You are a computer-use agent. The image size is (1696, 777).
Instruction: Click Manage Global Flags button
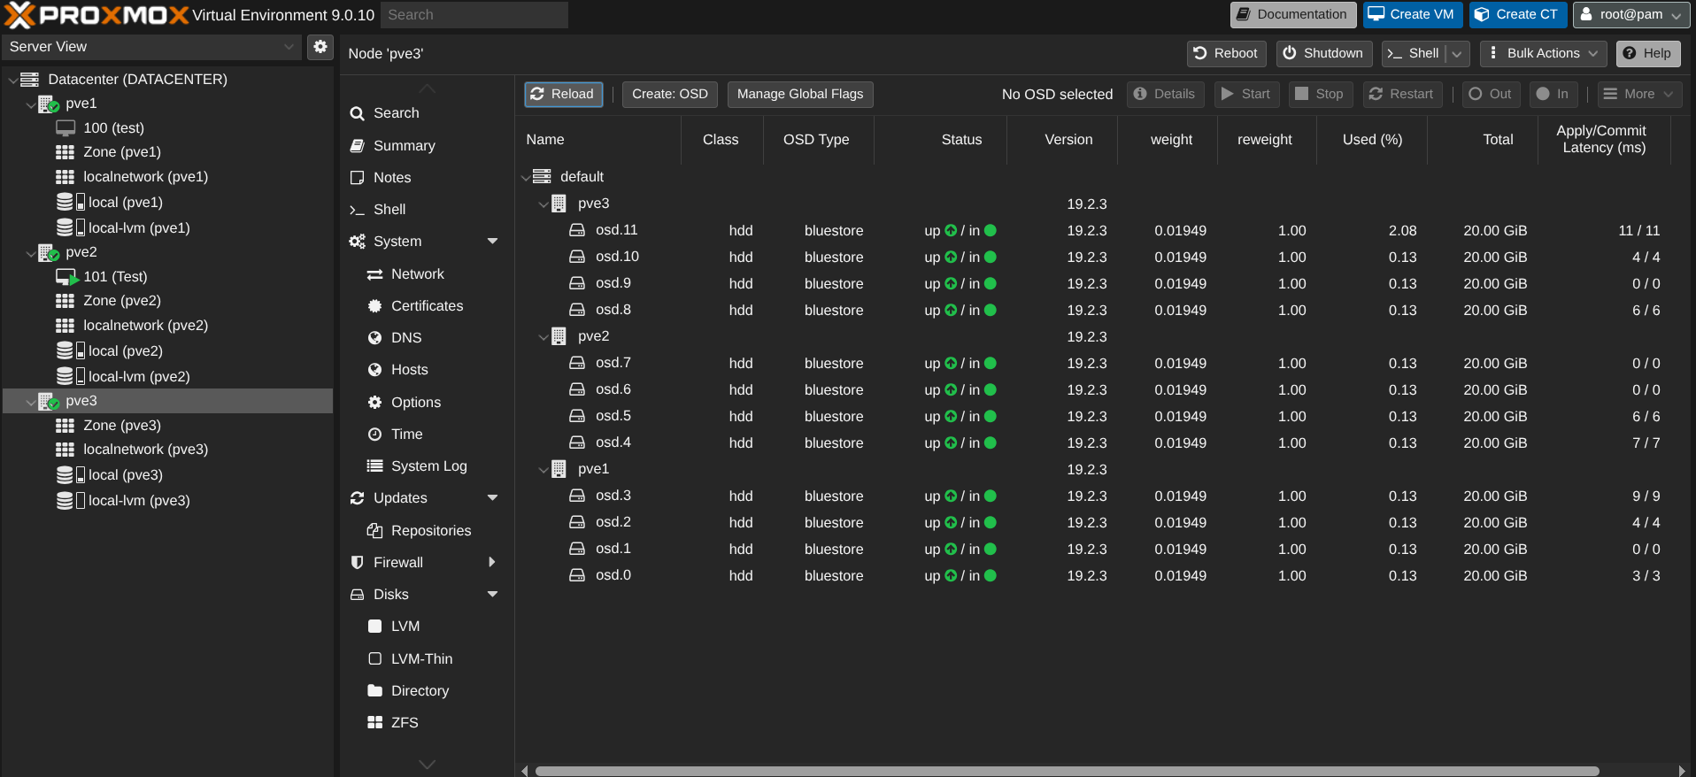pos(799,95)
